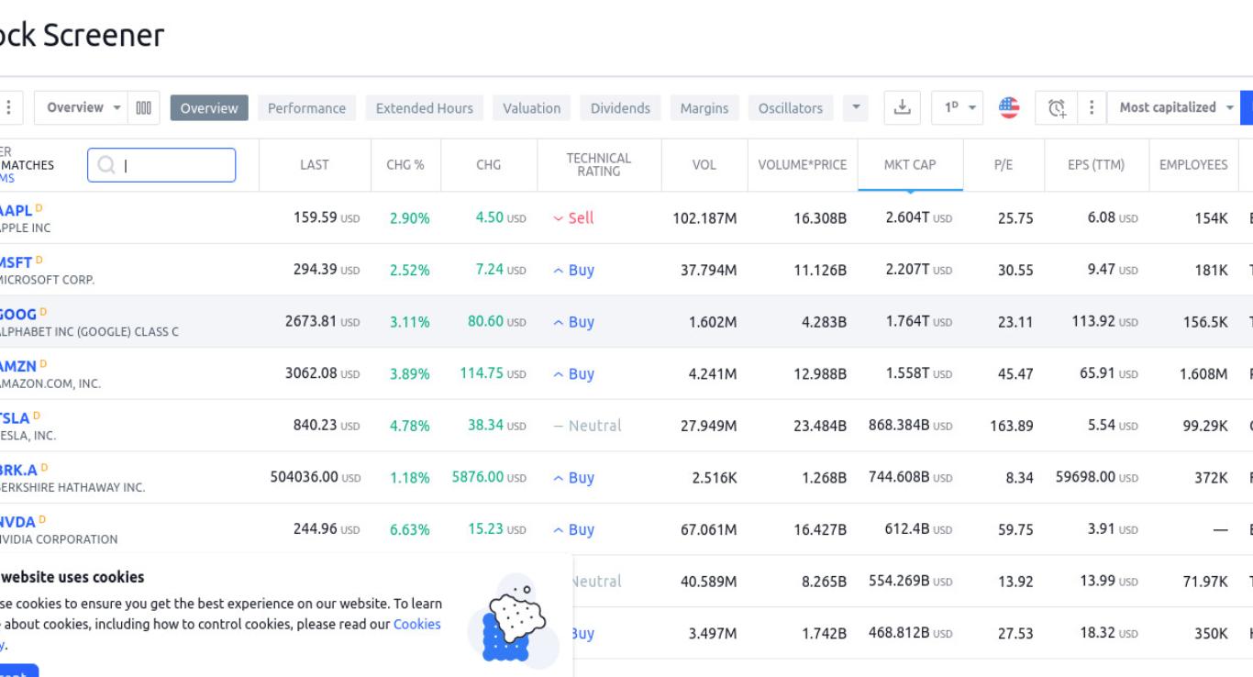The image size is (1253, 677).
Task: Click TSLA P/E value 163.89
Action: click(x=1012, y=426)
